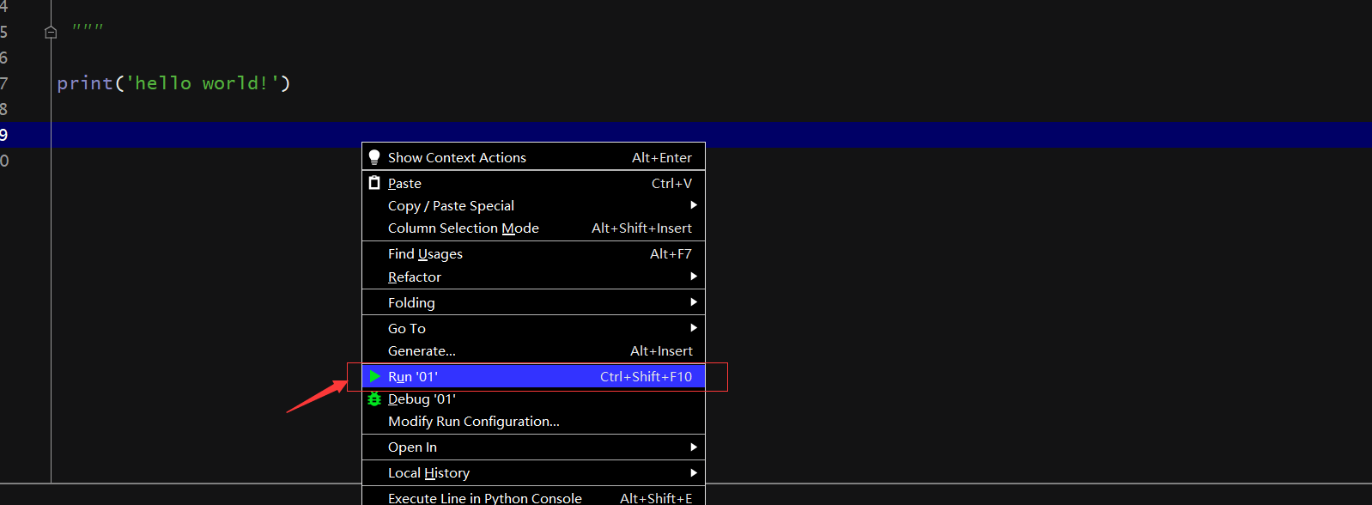The image size is (1372, 505).
Task: Click the line number beside the print statement
Action: (3, 83)
